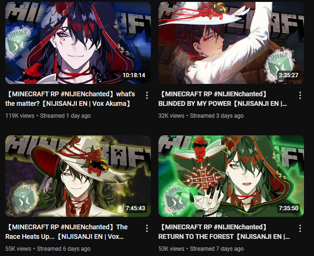Open the 3:35:27 video thumbnail

[x=231, y=43]
